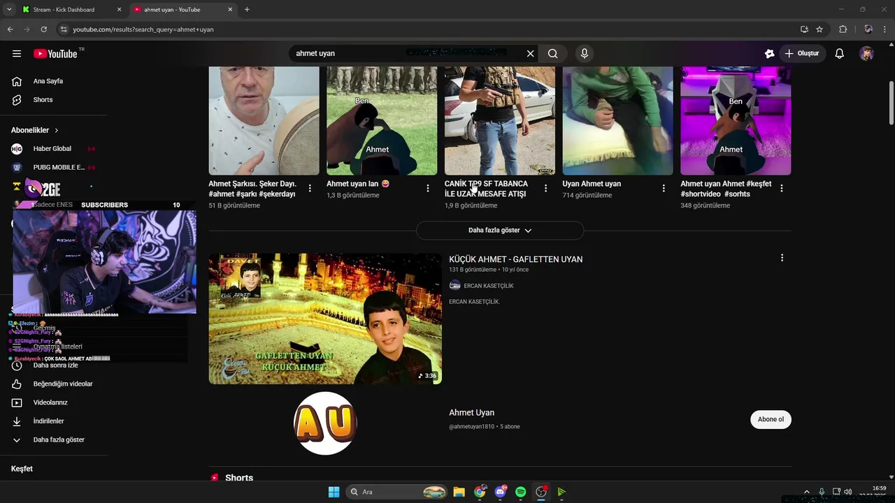Go to the YouTube logo home link

tap(55, 54)
